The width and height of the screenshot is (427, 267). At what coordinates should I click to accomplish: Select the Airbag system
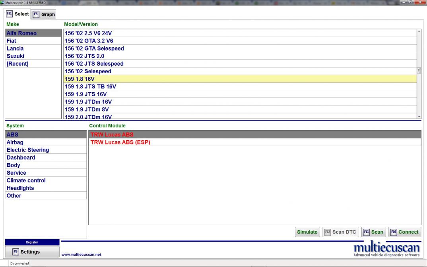(46, 142)
